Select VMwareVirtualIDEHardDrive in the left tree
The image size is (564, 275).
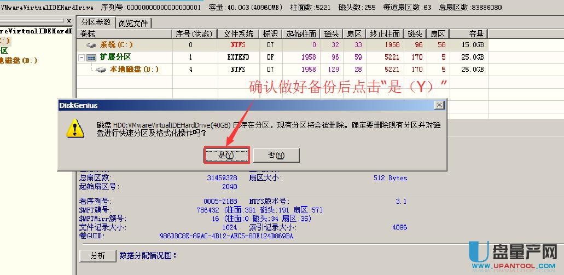coord(36,31)
